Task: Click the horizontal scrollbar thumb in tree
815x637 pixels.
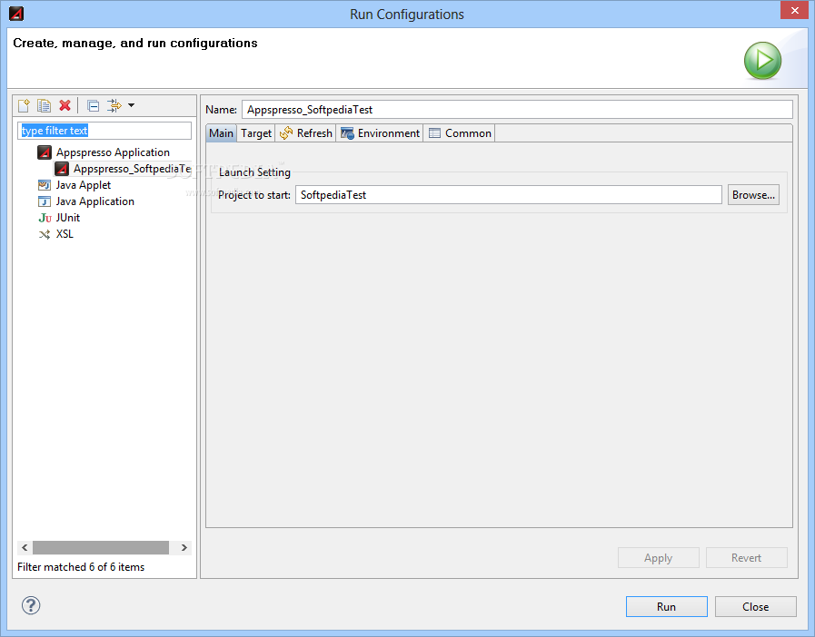Action: pyautogui.click(x=101, y=547)
